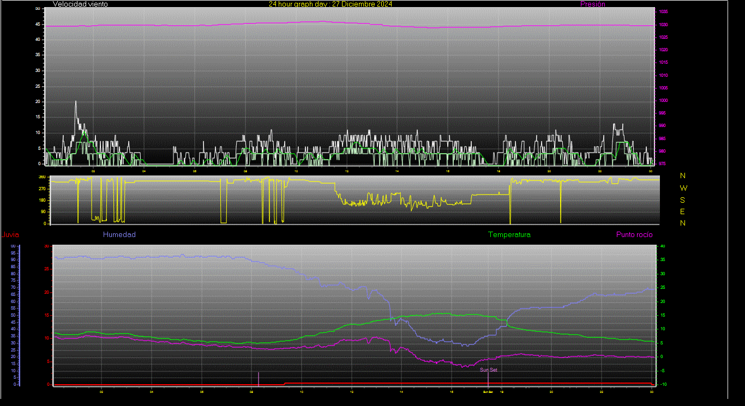Select the blue "Humedad" legend label

[x=119, y=235]
